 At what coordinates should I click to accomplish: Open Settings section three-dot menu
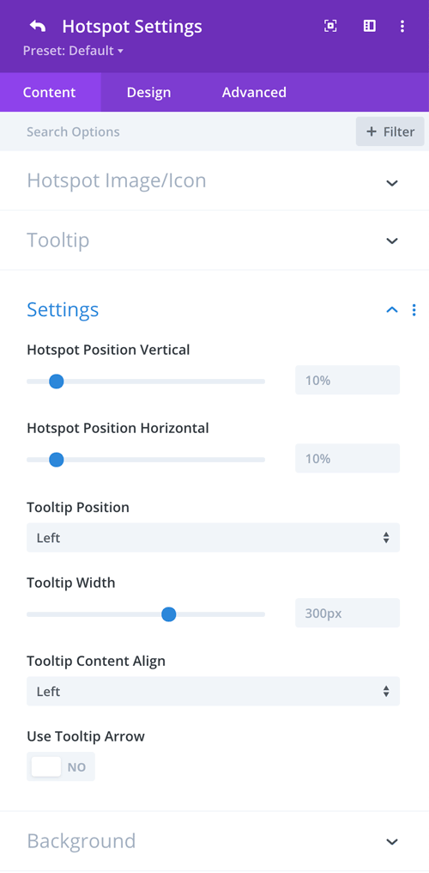click(414, 309)
